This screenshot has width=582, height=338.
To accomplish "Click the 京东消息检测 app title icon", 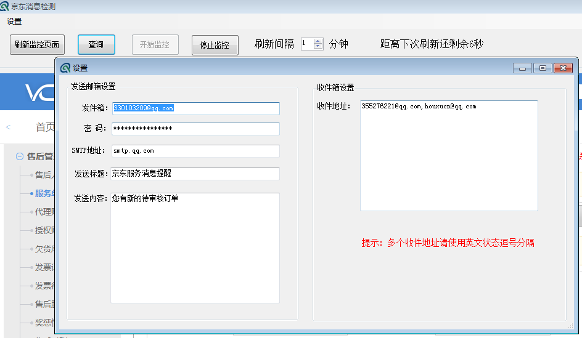I will [4, 6].
